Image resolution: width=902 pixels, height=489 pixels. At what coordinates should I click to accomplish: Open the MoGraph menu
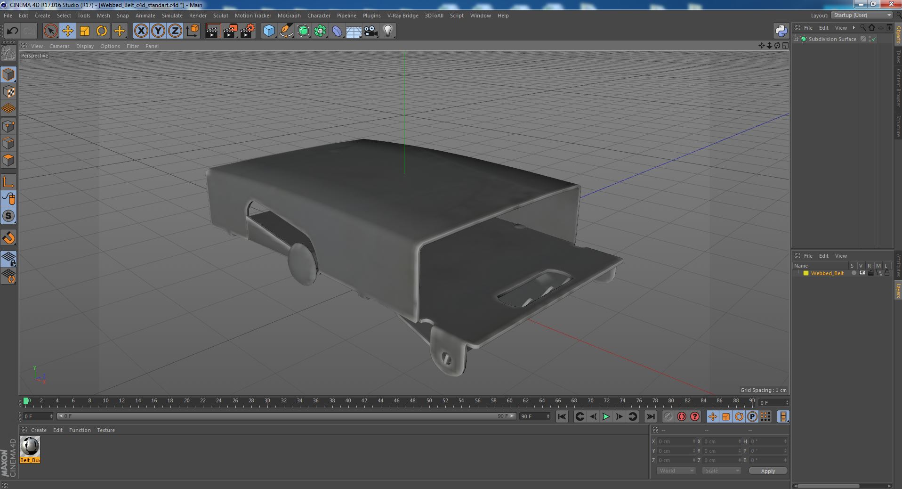(289, 16)
